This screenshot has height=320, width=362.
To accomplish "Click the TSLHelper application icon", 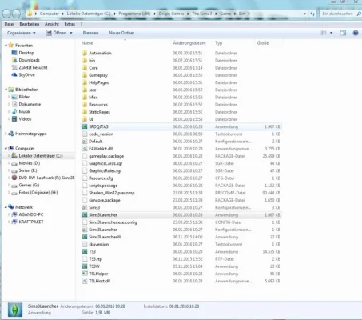I will (85, 274).
